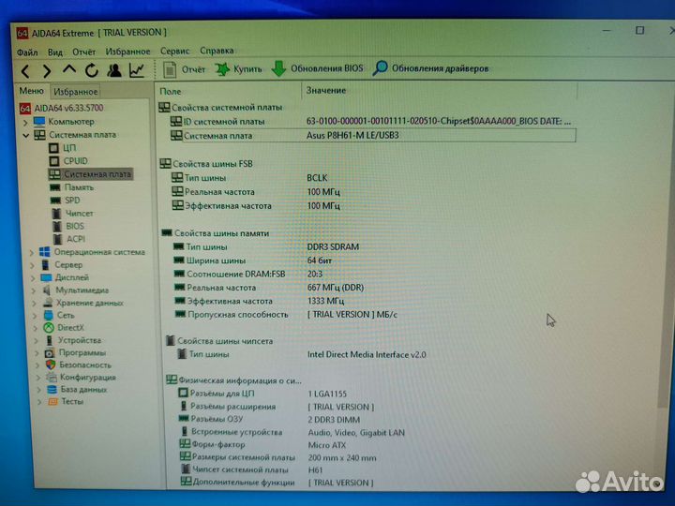Select Чипсет in the tree
The width and height of the screenshot is (675, 506).
click(79, 213)
